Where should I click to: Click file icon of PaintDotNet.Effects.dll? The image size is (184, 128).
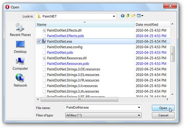(44, 30)
